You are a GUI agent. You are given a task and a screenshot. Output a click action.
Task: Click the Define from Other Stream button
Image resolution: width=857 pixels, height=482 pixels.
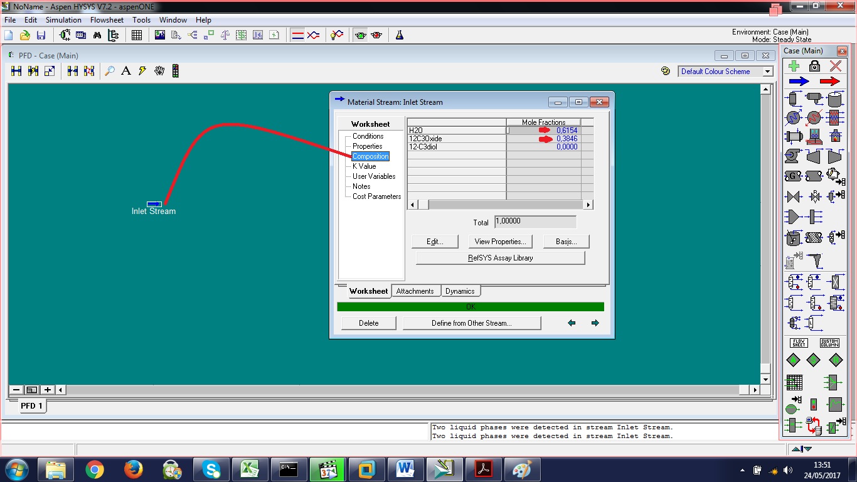pyautogui.click(x=471, y=323)
